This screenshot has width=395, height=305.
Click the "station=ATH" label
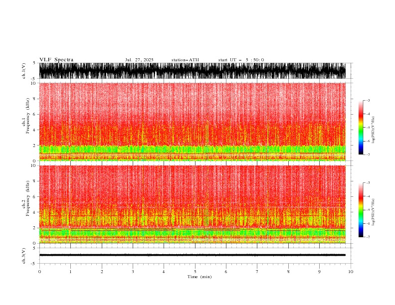tap(185, 60)
